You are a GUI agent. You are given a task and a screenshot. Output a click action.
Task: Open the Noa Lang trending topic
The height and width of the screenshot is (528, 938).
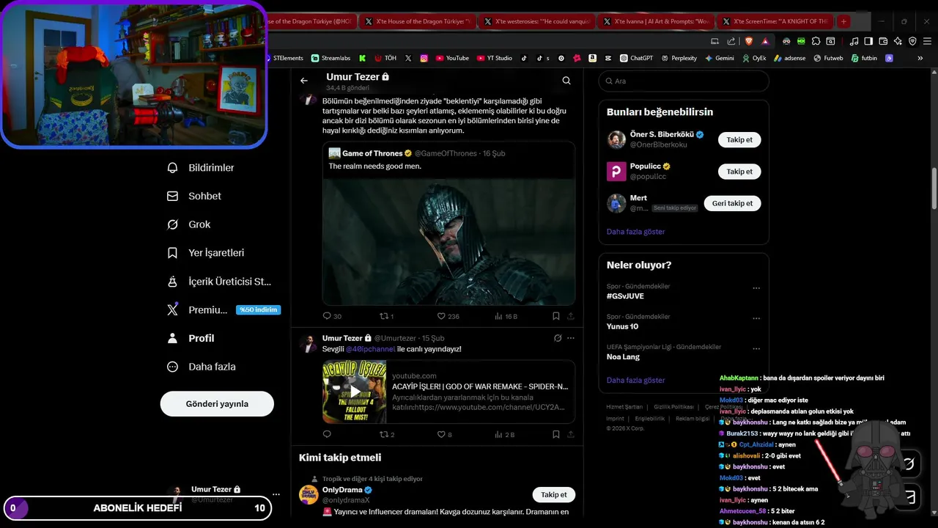[623, 356]
